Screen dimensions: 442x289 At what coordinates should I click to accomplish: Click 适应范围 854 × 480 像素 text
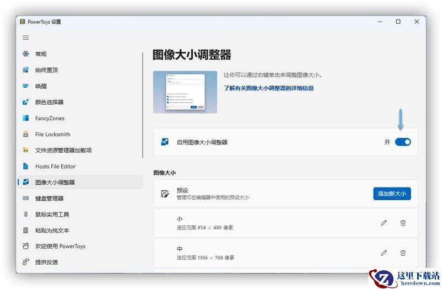pos(205,228)
